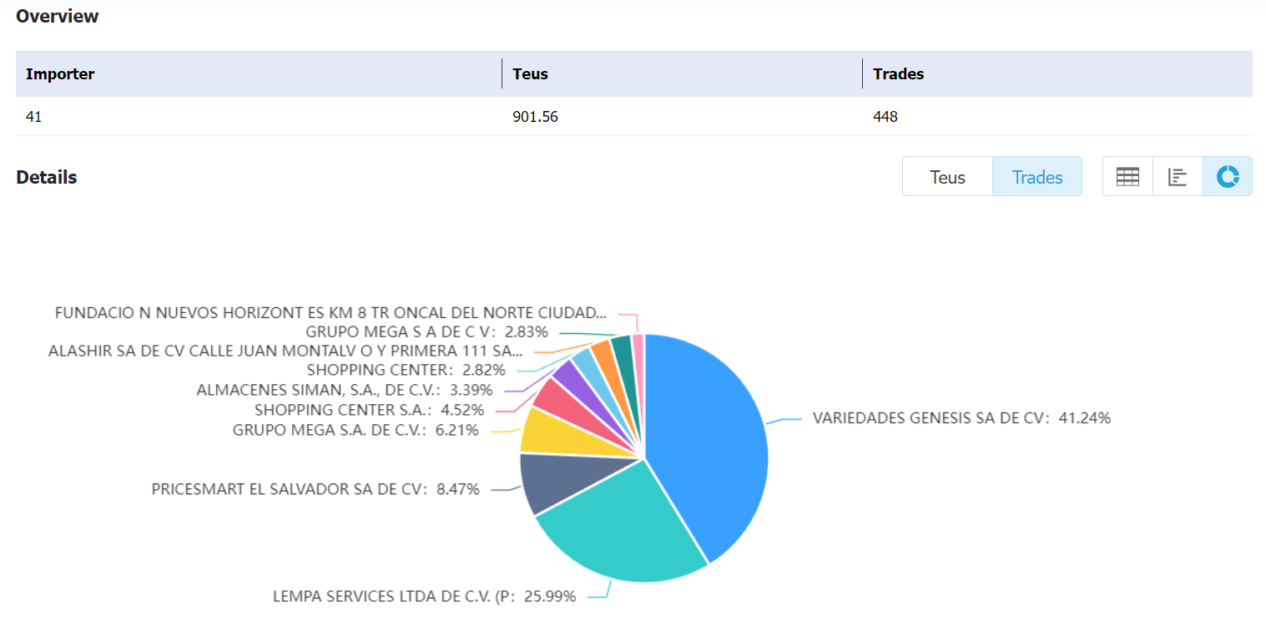Click the Trades column header
Screen dimensions: 1266x627
pyautogui.click(x=1057, y=73)
